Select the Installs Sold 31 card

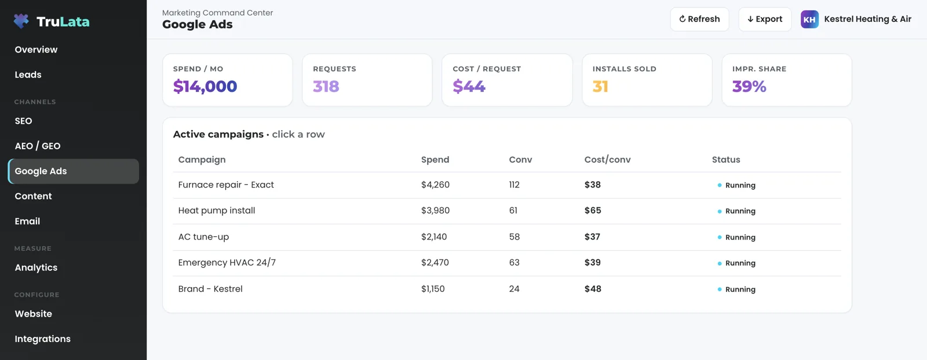pos(647,80)
